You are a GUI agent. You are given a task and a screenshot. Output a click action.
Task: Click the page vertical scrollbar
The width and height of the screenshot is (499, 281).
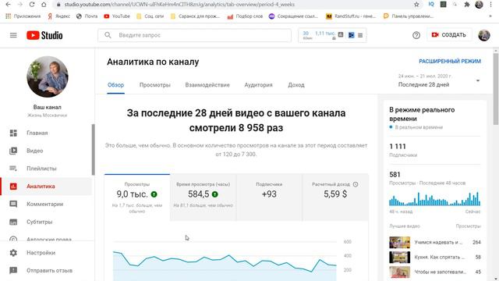click(496, 89)
